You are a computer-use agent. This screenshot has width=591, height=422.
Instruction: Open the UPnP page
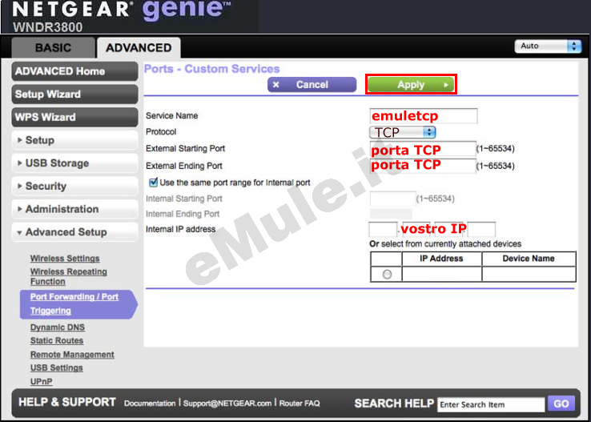[x=41, y=382]
